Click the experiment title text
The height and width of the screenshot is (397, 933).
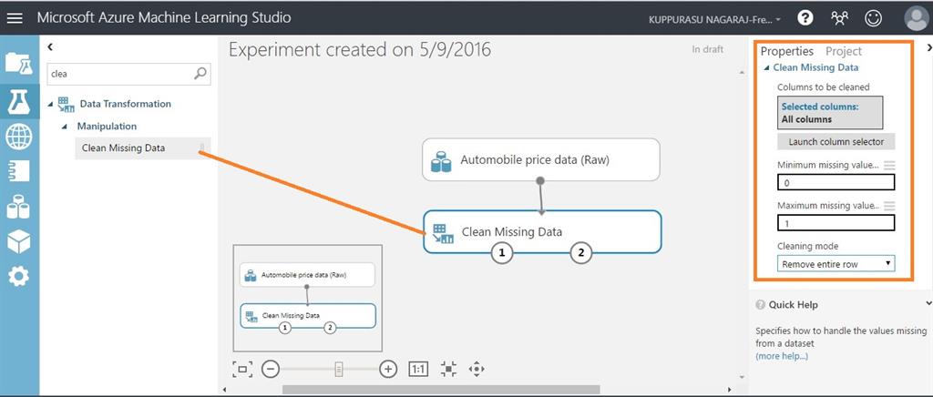[360, 49]
